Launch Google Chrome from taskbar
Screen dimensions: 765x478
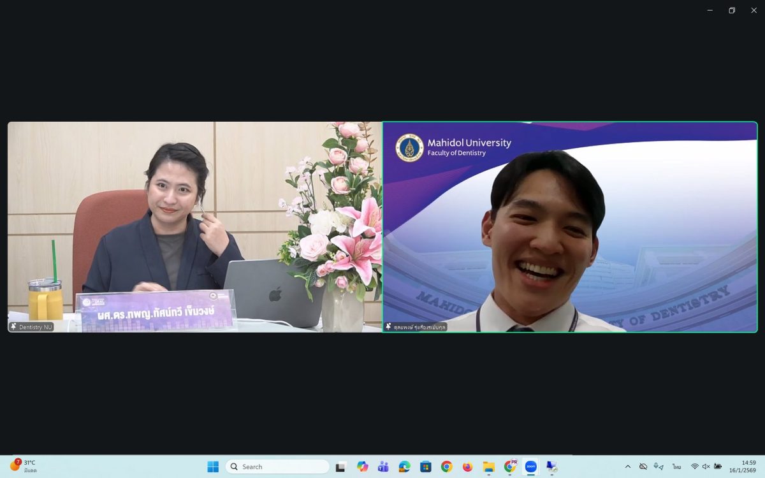(x=446, y=467)
